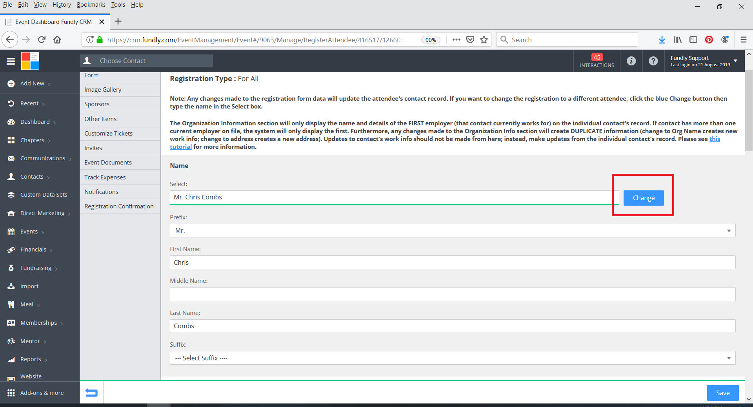
Task: Click the Choose Contact search field
Action: tap(153, 61)
